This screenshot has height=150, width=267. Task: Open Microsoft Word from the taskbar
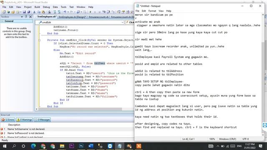click(91, 146)
